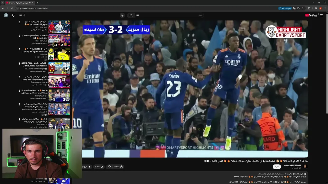The height and width of the screenshot is (184, 328).
Task: Click the magnifier search button
Action: click(x=131, y=15)
